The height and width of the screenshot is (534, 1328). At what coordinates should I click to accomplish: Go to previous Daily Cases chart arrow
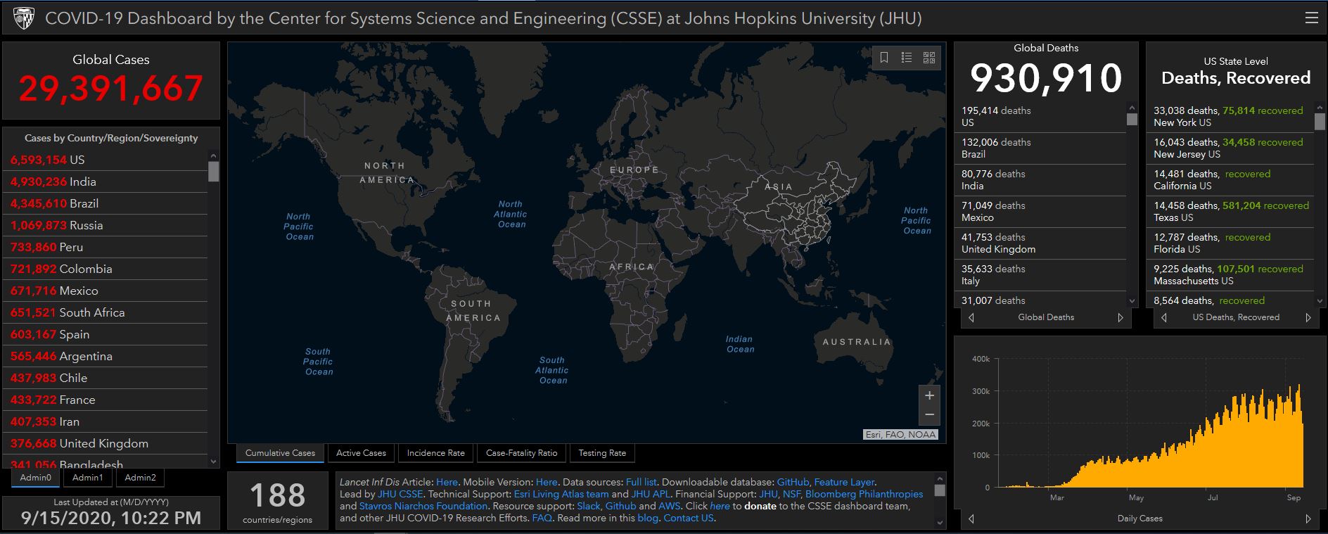click(x=971, y=519)
